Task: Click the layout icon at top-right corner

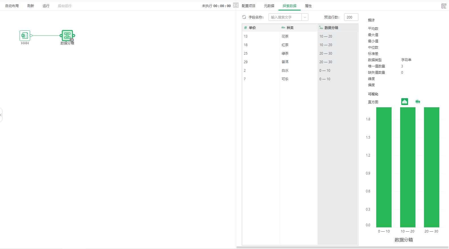Action: (444, 6)
